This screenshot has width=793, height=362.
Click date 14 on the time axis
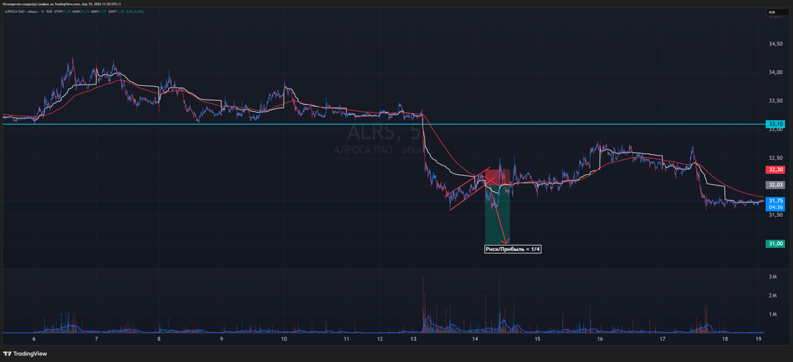[x=475, y=339]
